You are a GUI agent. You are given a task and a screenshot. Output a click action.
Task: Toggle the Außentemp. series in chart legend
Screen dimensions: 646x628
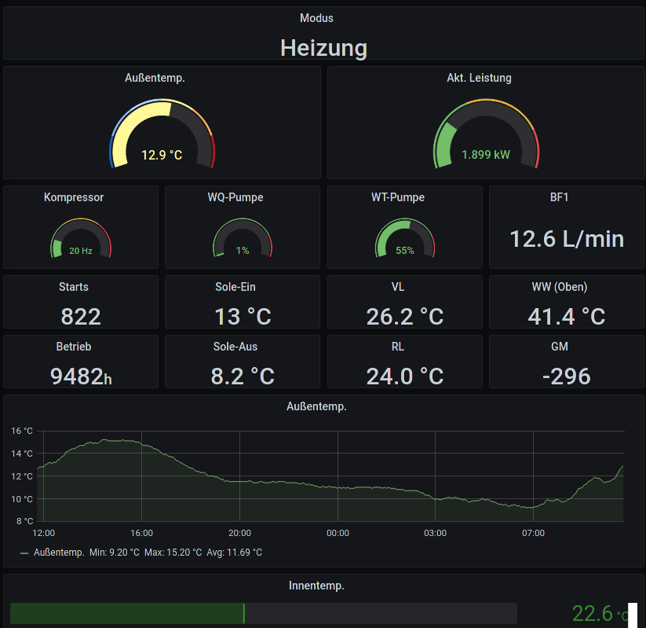[x=59, y=553]
